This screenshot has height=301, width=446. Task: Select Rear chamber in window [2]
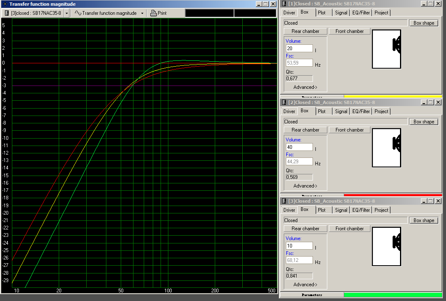point(305,130)
